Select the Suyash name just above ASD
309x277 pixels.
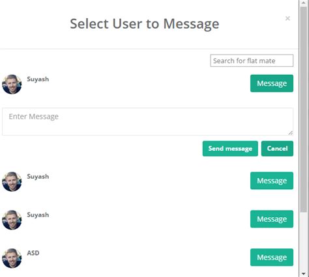[x=38, y=215]
